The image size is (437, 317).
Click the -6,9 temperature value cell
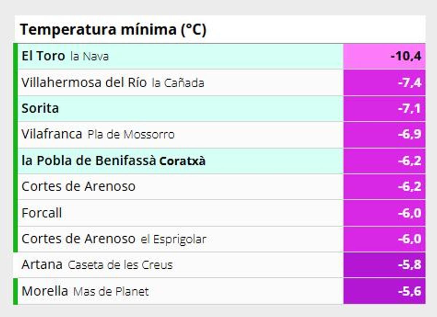(x=409, y=135)
